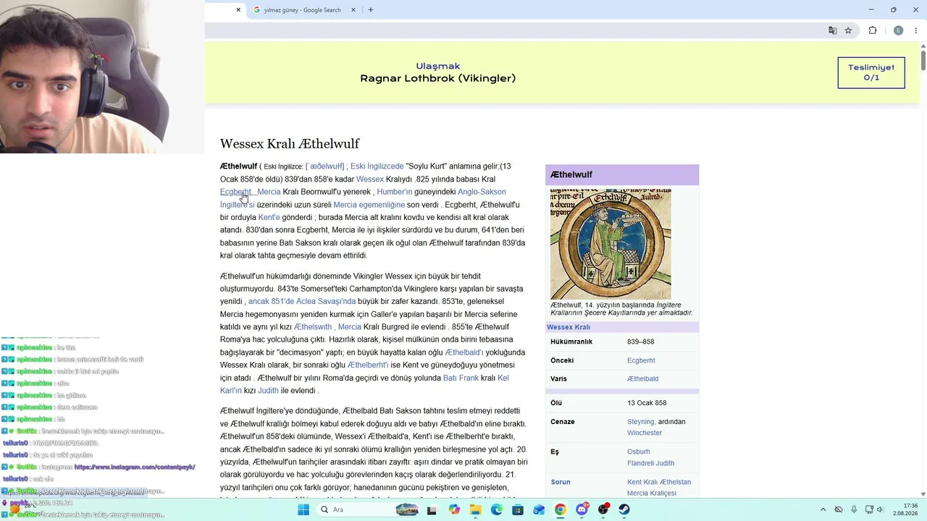927x521 pixels.
Task: Open the Winchester link in the infobox
Action: [x=645, y=433]
